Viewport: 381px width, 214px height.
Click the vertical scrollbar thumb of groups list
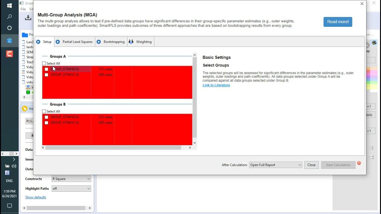pyautogui.click(x=195, y=97)
